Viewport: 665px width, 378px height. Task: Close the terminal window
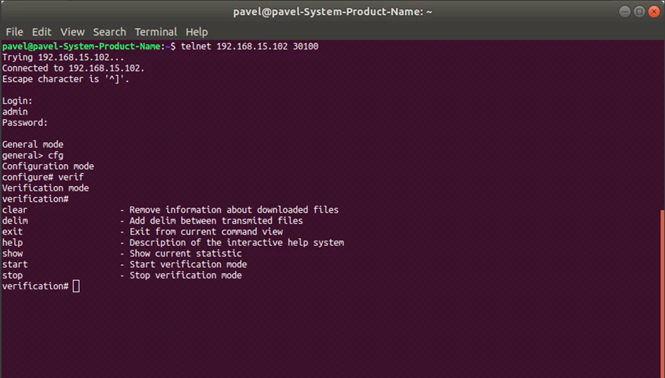654,11
